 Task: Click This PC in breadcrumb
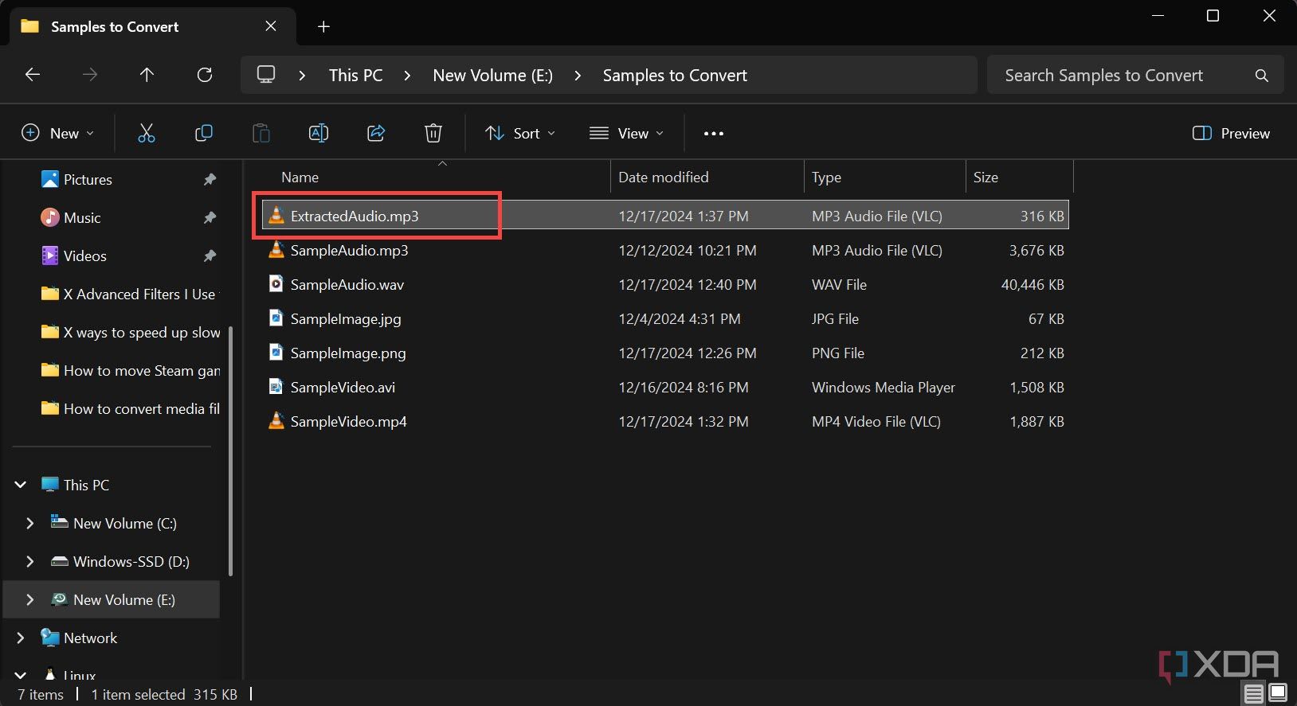pos(355,76)
